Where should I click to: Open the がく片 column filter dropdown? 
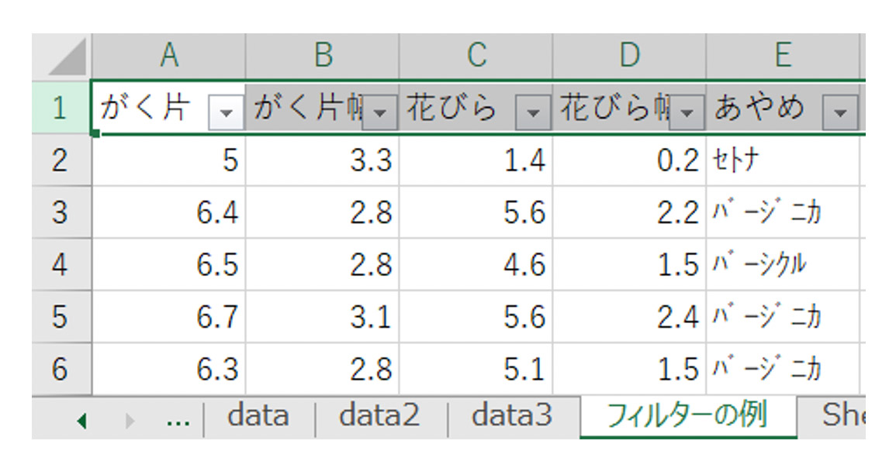click(x=226, y=114)
